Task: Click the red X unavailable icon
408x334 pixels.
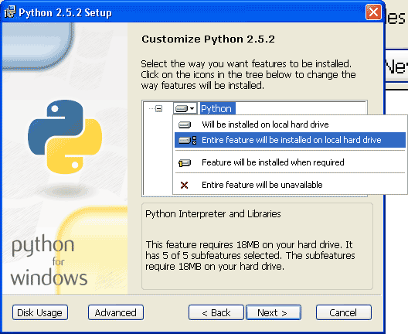Action: tap(184, 185)
